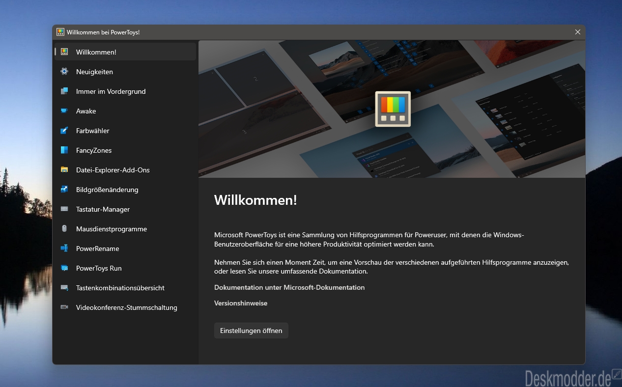The width and height of the screenshot is (622, 387).
Task: Open Tastatur-Manager page
Action: [x=125, y=209]
